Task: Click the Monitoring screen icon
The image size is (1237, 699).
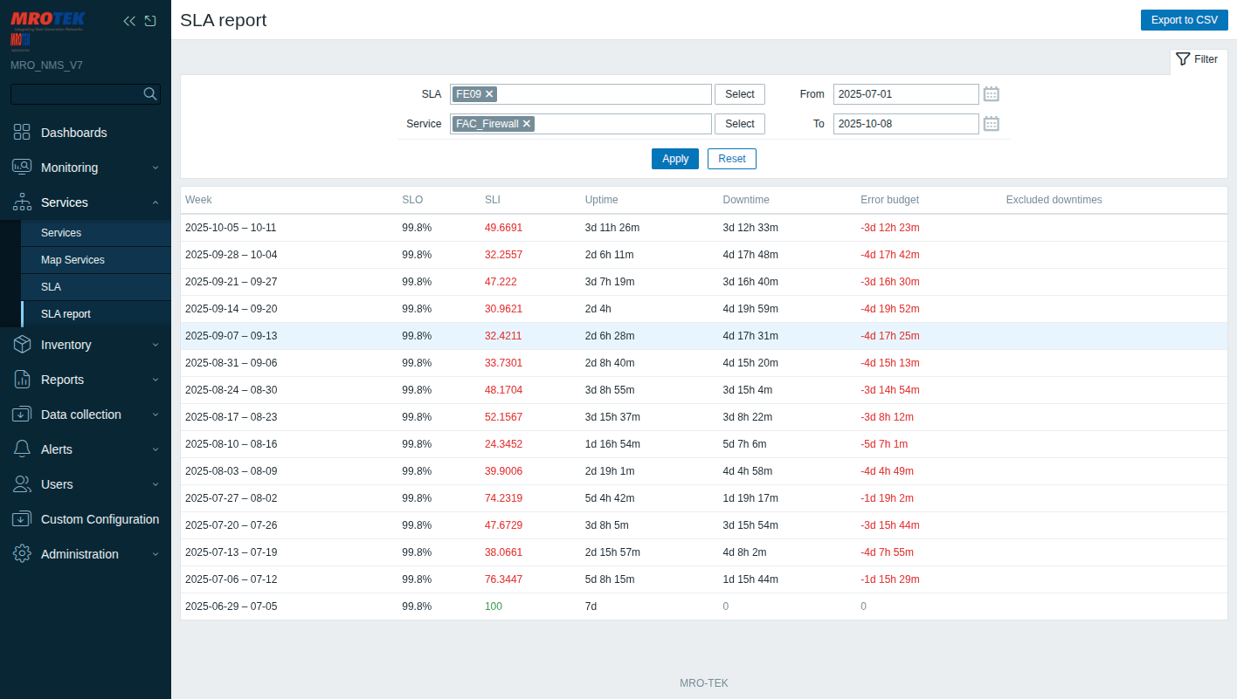Action: (x=22, y=168)
